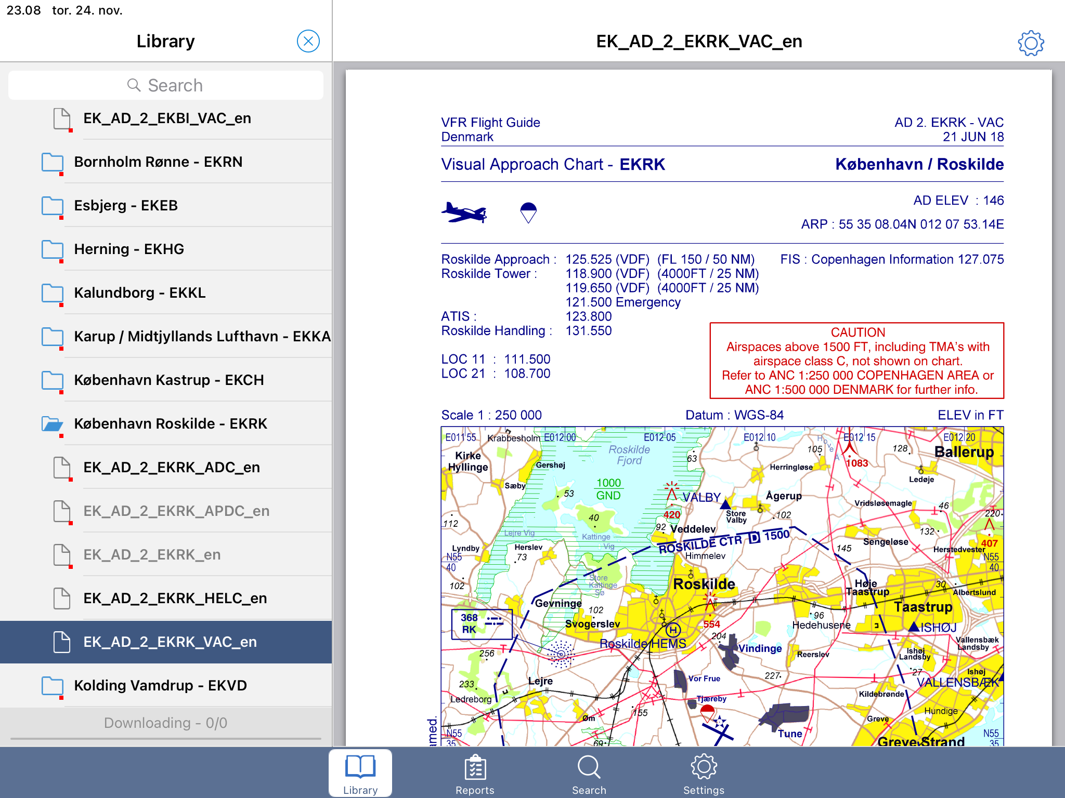Click the Downloading - 0/0 progress bar

(166, 738)
